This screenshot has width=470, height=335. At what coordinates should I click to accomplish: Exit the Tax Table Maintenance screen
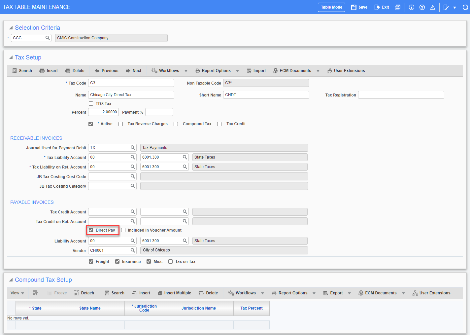382,7
